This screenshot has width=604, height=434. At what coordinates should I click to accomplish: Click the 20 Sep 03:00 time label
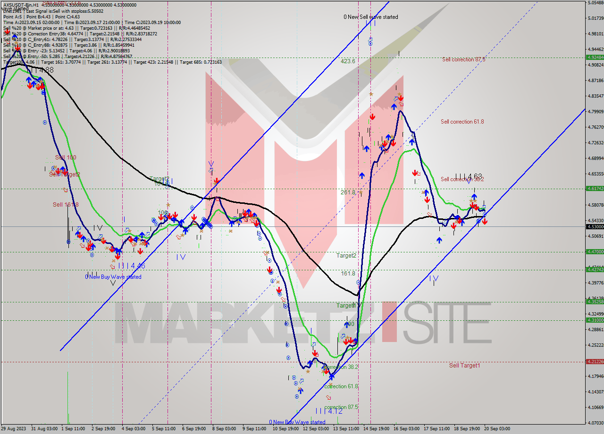(x=498, y=429)
